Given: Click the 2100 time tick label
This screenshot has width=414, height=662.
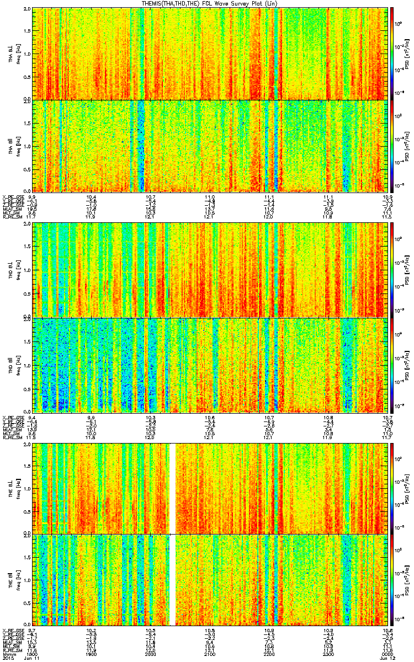Looking at the screenshot, I should 210,656.
